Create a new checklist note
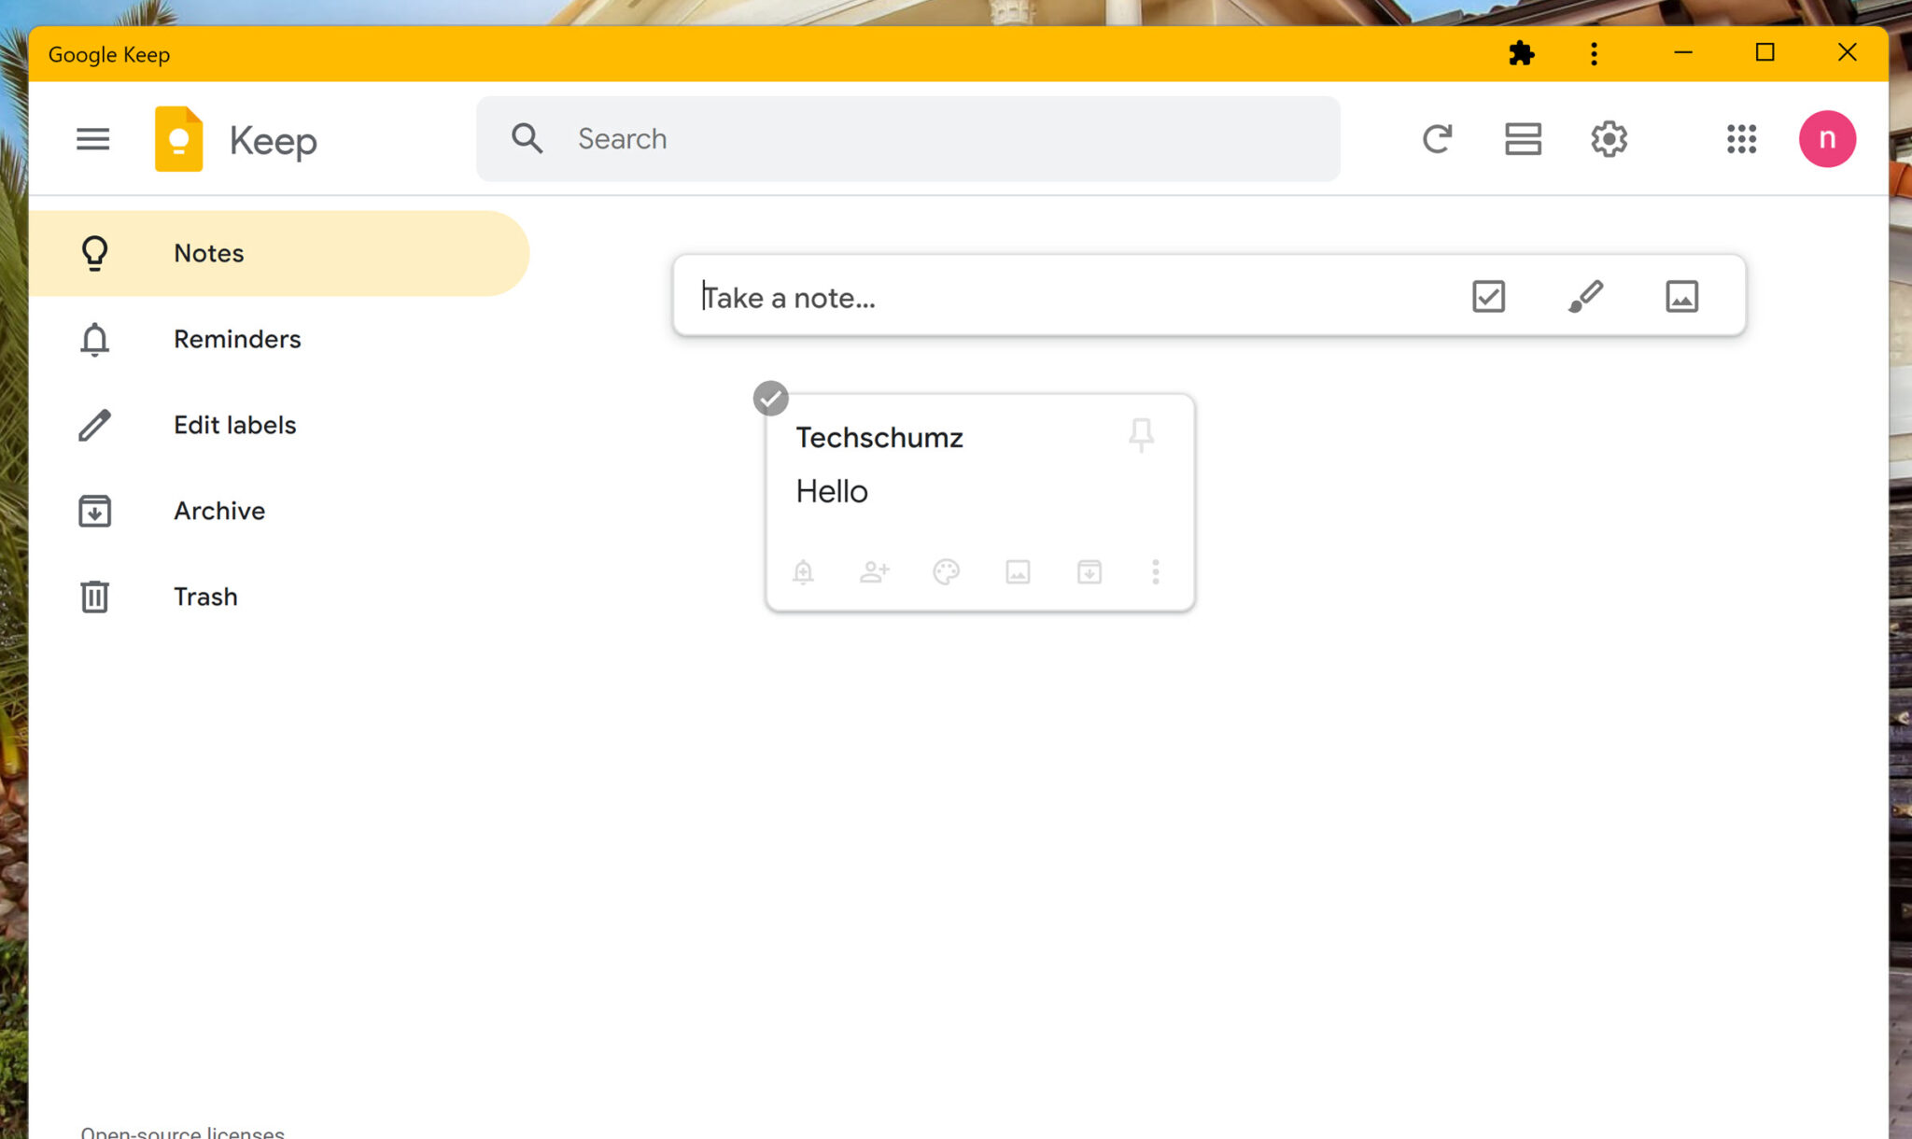Viewport: 1912px width, 1139px height. 1488,297
